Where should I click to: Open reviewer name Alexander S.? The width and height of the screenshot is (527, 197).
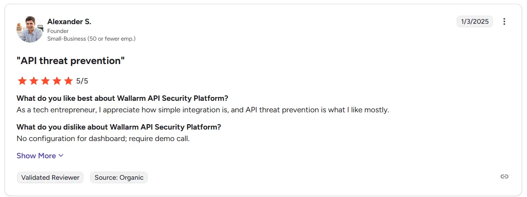tap(69, 21)
